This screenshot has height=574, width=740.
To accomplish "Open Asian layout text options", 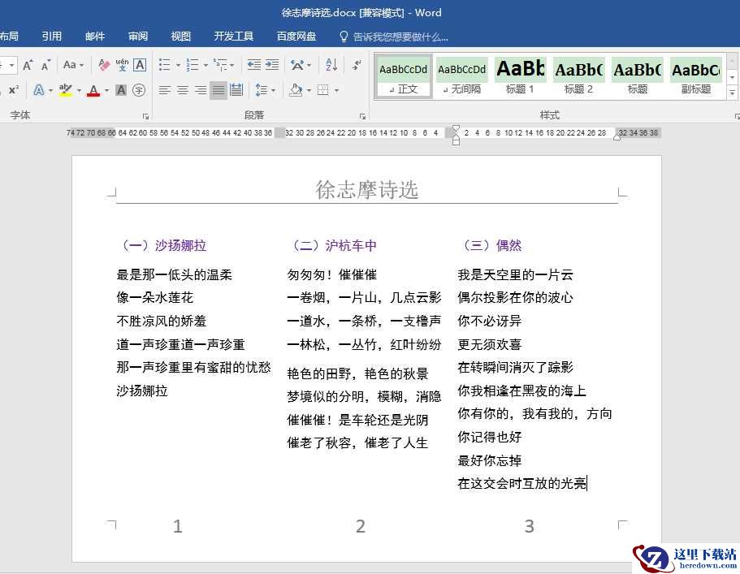I will 297,65.
